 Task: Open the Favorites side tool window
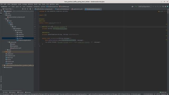[x=1, y=87]
